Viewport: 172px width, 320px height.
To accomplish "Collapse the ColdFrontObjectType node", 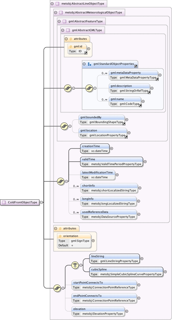I will [41, 202].
